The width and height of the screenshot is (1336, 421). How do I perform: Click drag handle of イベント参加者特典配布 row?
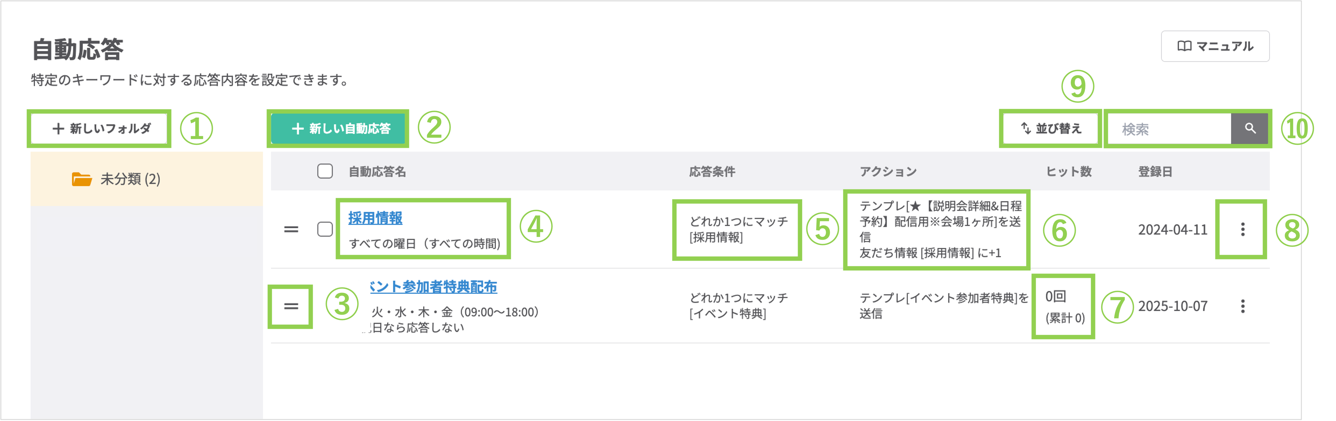(x=291, y=306)
